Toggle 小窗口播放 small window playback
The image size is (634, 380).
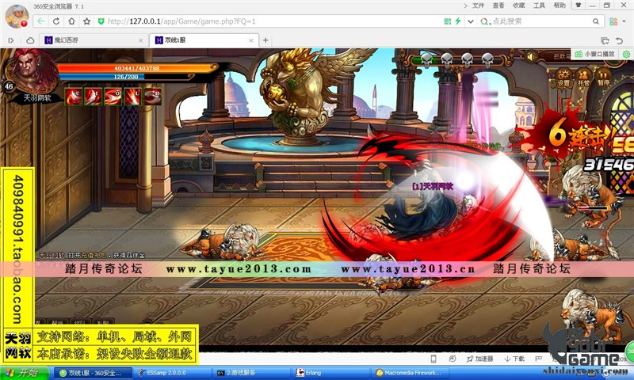point(594,54)
